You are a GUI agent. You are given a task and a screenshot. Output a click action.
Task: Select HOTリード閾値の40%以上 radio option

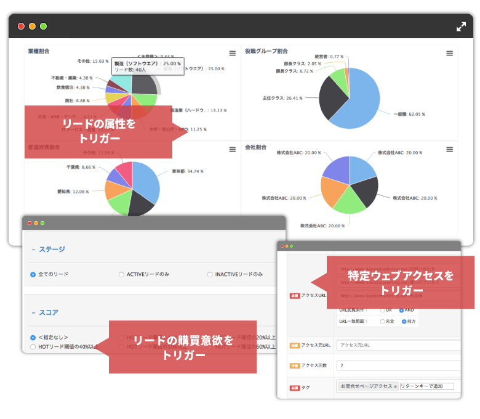(33, 347)
